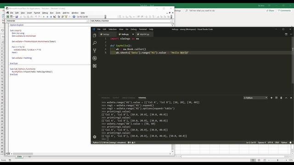This screenshot has width=294, height=165.
Task: Click the Break pause icon in VBA toolbar
Action: [47, 17]
